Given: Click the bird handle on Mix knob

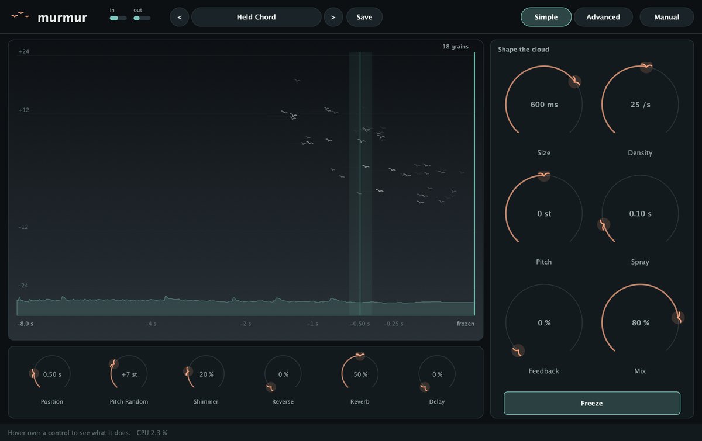Looking at the screenshot, I should 678,318.
